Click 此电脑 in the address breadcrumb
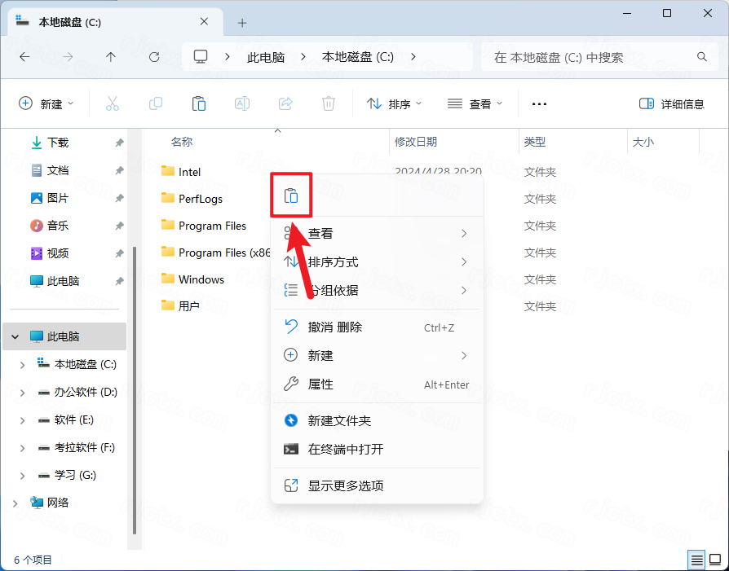729x571 pixels. [266, 57]
